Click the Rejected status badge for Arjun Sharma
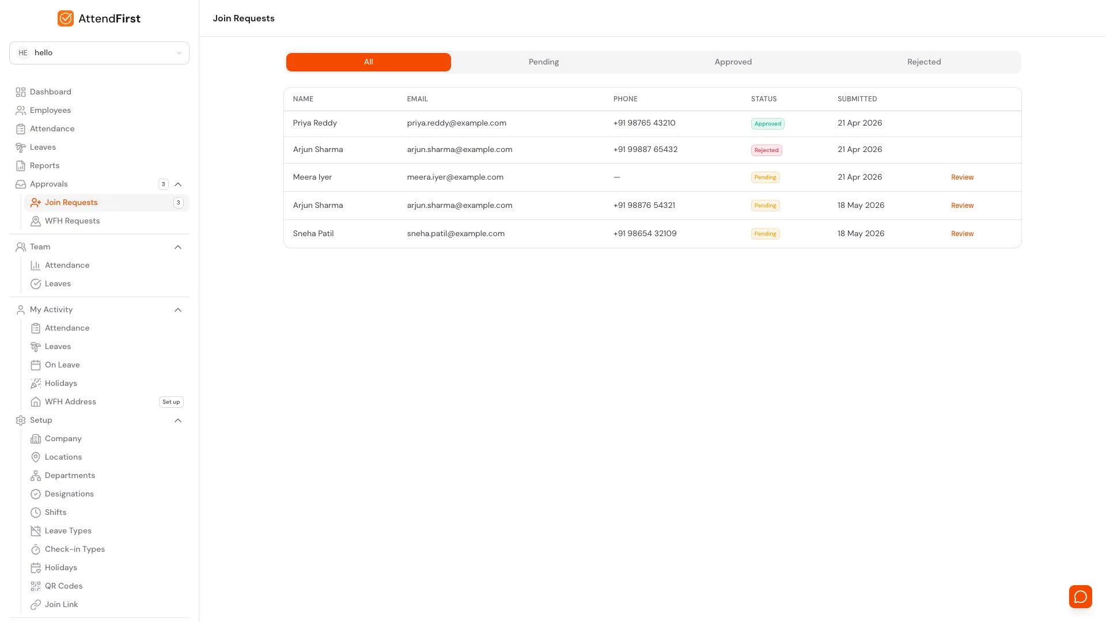Viewport: 1106px width, 622px height. (766, 150)
